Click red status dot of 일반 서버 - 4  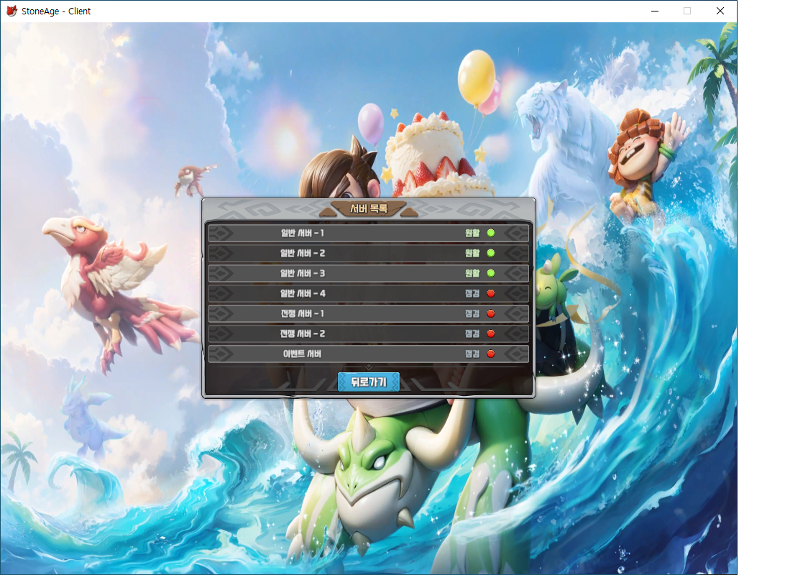tap(491, 293)
